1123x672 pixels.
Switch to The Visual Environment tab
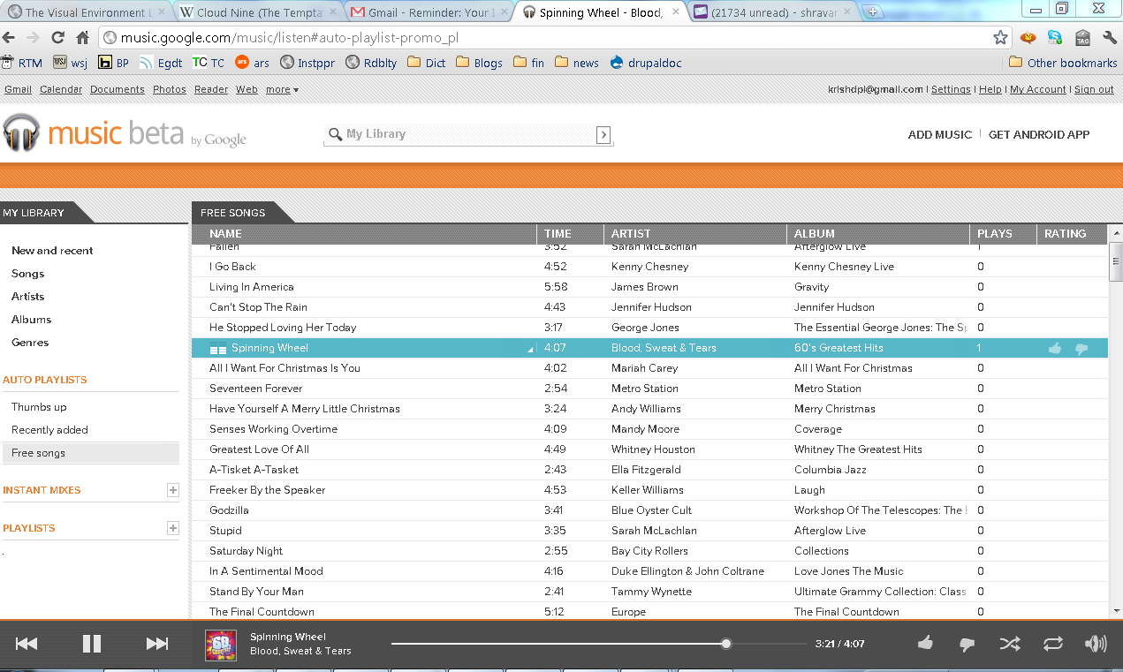coord(86,12)
